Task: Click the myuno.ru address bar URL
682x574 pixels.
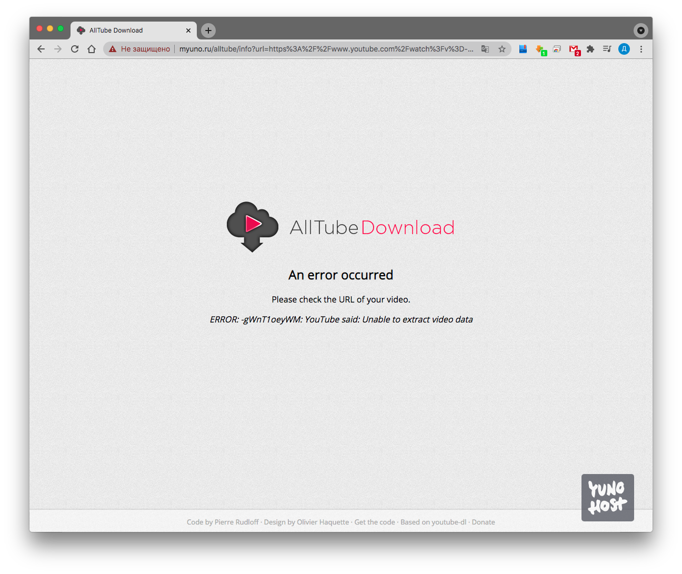Action: click(326, 49)
